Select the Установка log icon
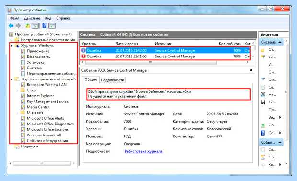297x181 pixels. point(23,62)
